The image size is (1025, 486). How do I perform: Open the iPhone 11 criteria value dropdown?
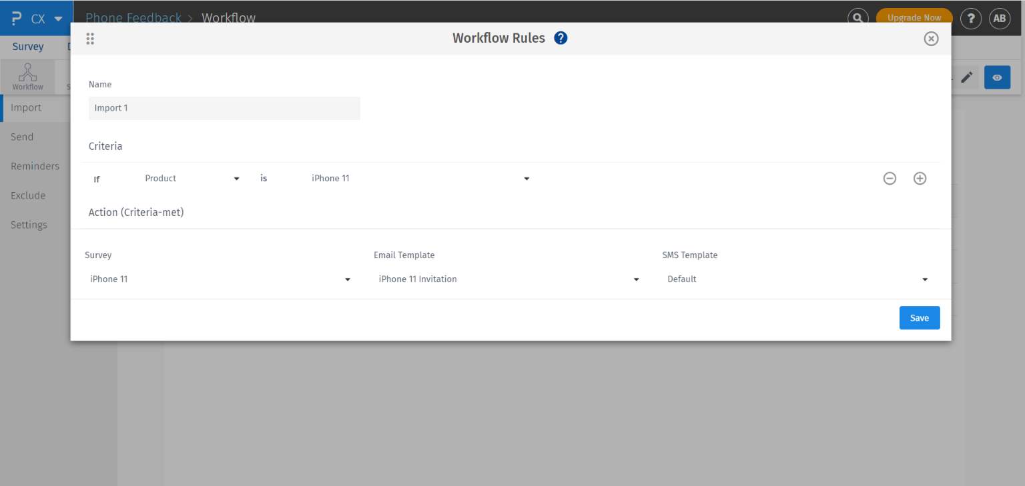coord(420,178)
